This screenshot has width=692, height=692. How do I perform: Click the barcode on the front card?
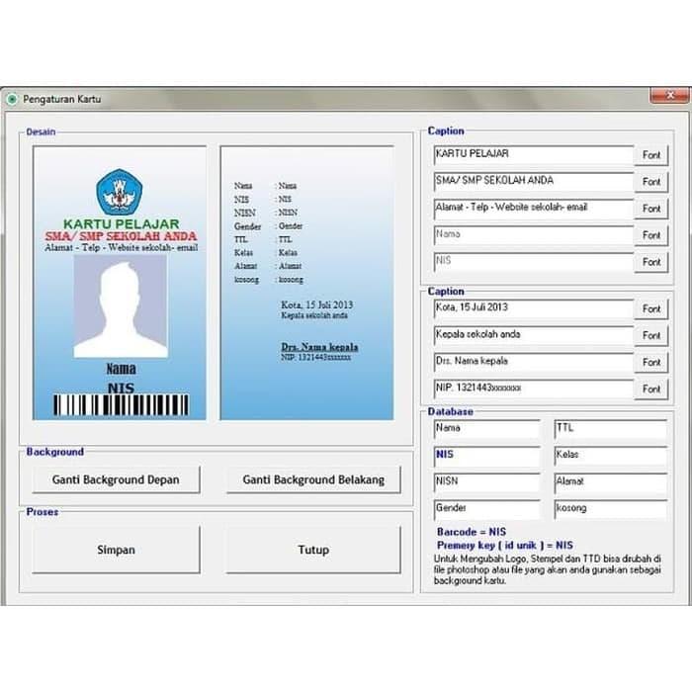click(x=120, y=405)
